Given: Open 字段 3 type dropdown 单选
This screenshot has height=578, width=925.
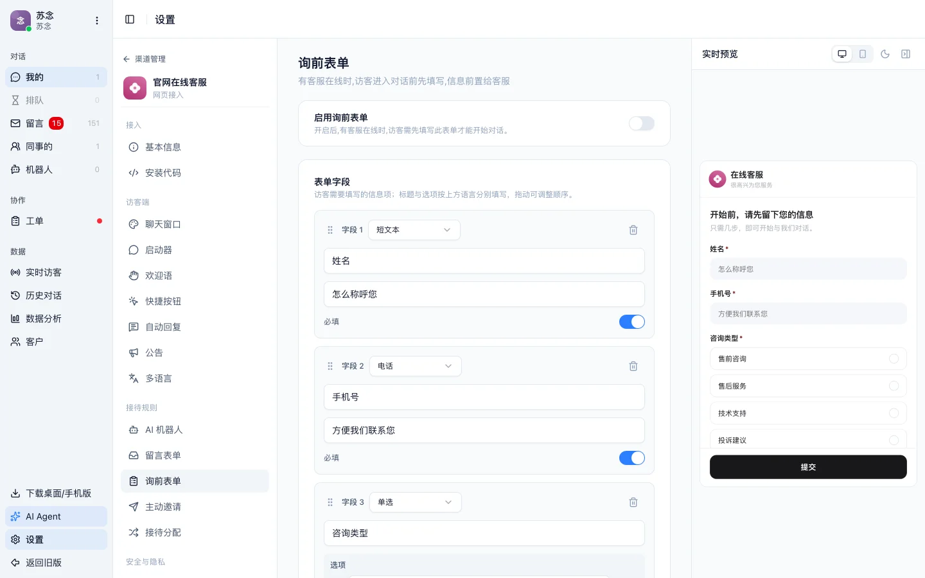Looking at the screenshot, I should click(416, 502).
